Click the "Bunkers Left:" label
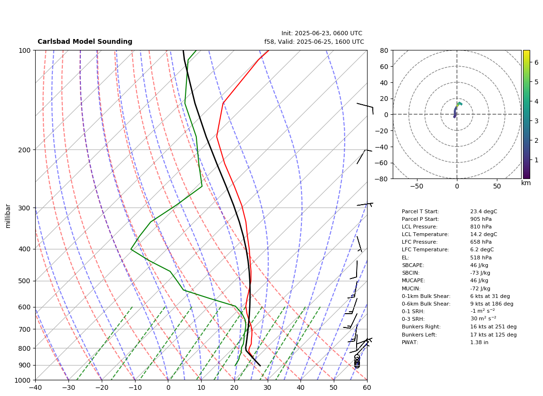 coord(419,335)
